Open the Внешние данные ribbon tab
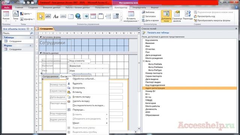Image resolution: width=240 pixels, height=135 pixels. [x=52, y=7]
